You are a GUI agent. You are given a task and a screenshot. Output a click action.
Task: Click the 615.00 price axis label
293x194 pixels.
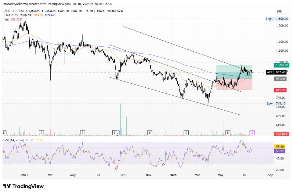281,125
